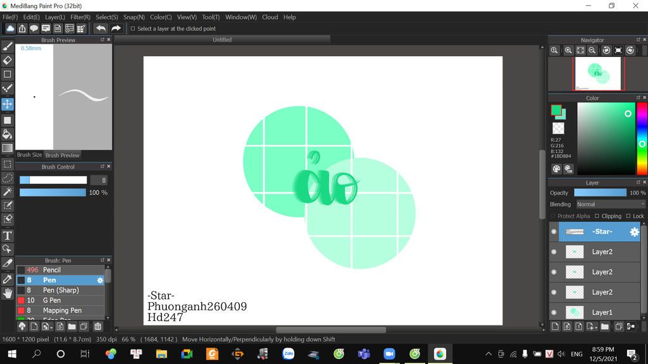This screenshot has width=648, height=364.
Task: Enable layer Lock checkbox
Action: click(628, 216)
